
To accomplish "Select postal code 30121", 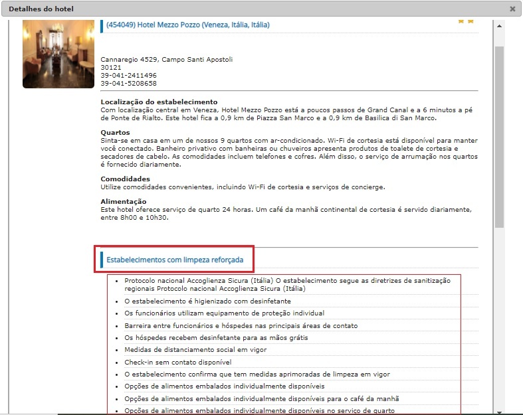I will pos(111,67).
